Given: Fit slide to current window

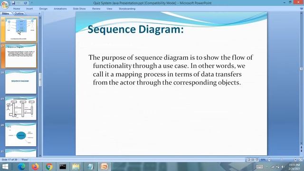Looking at the screenshot, I should click(301, 160).
